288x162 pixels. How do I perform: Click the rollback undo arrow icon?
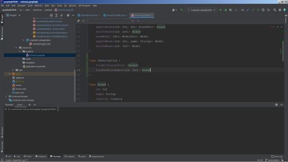coord(268,10)
